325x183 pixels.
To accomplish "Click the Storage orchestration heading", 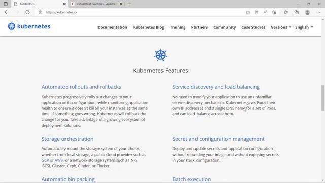I will pyautogui.click(x=68, y=139).
